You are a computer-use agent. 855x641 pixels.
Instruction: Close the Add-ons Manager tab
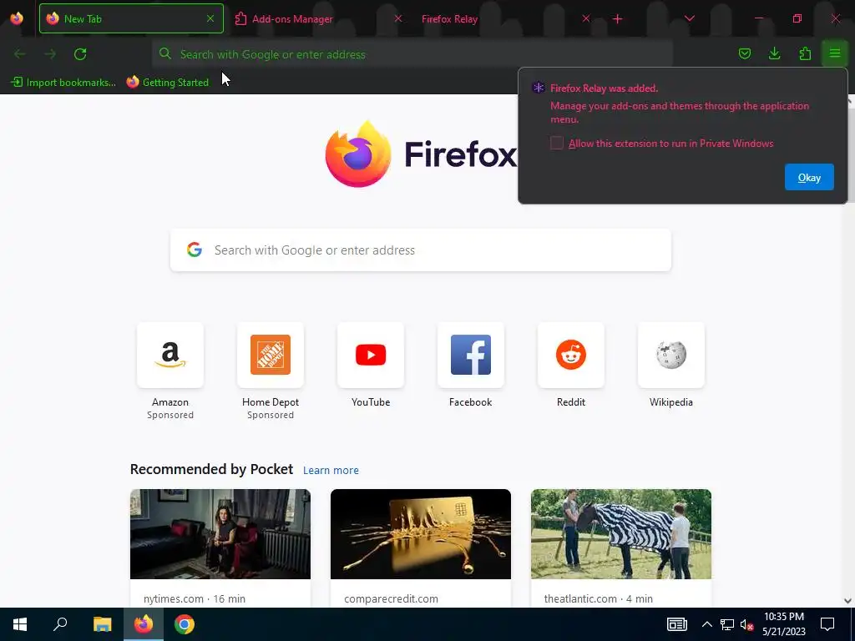[x=398, y=18]
